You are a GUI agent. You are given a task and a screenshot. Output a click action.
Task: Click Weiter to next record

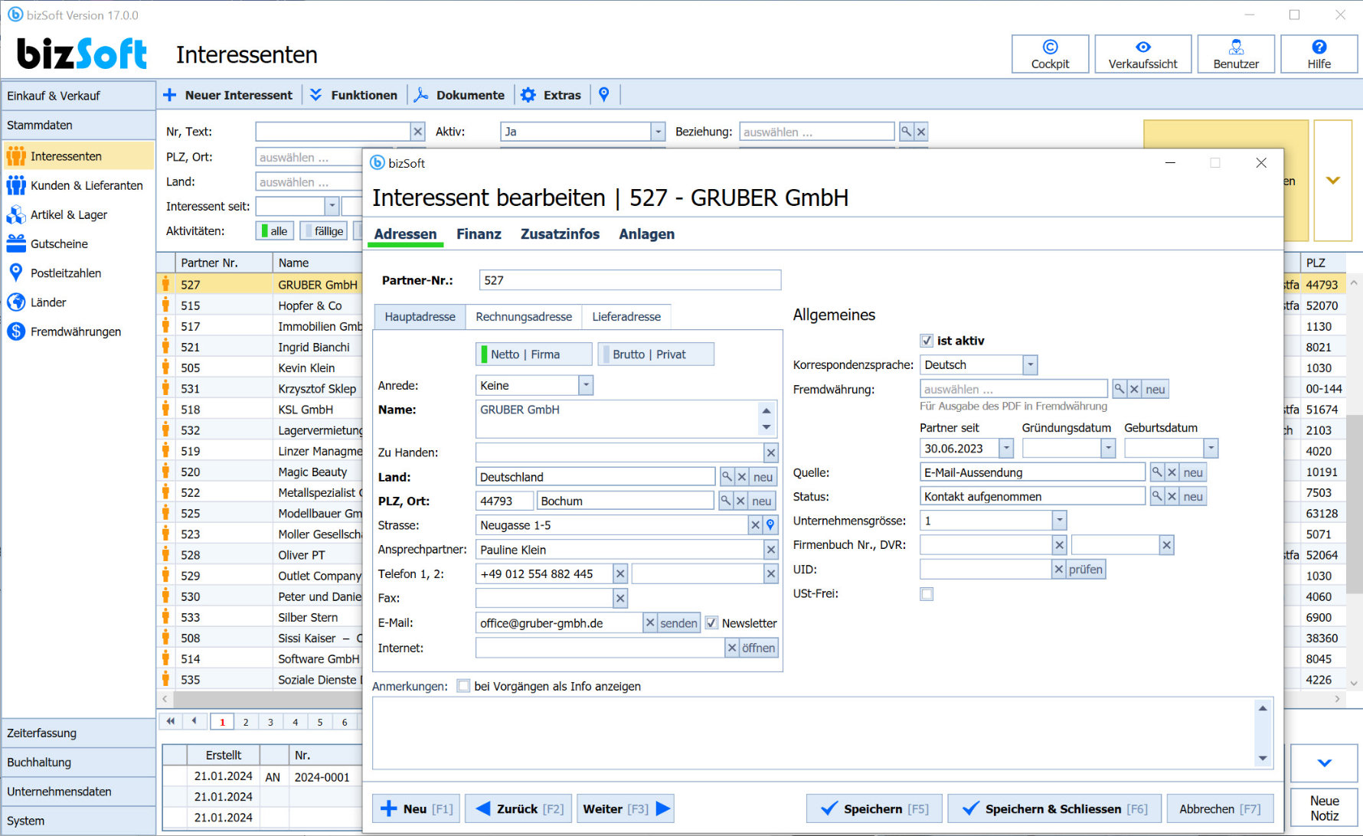pyautogui.click(x=626, y=808)
